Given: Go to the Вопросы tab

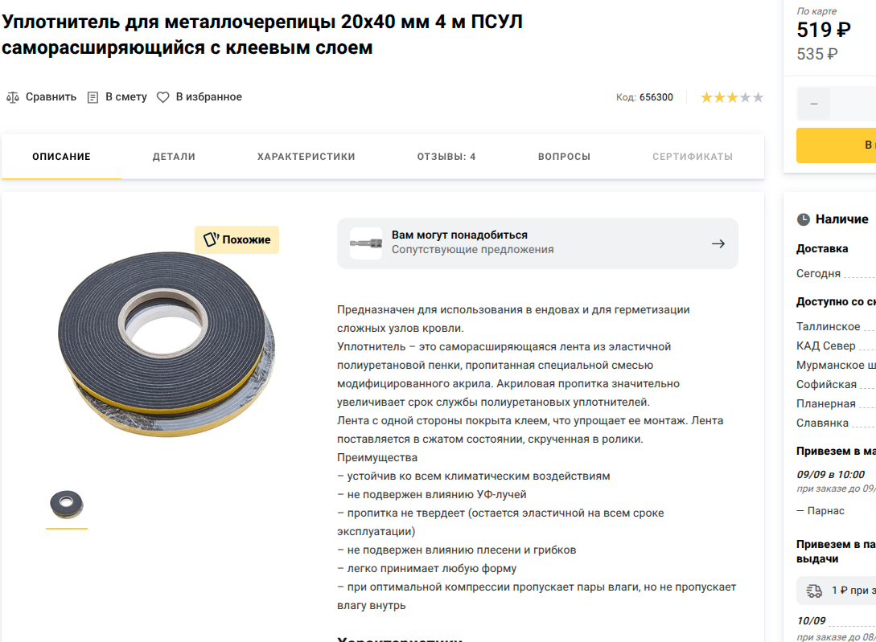Looking at the screenshot, I should 564,157.
